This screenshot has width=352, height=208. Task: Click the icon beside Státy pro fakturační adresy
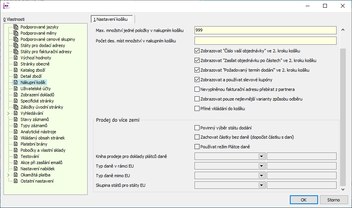pos(16,52)
